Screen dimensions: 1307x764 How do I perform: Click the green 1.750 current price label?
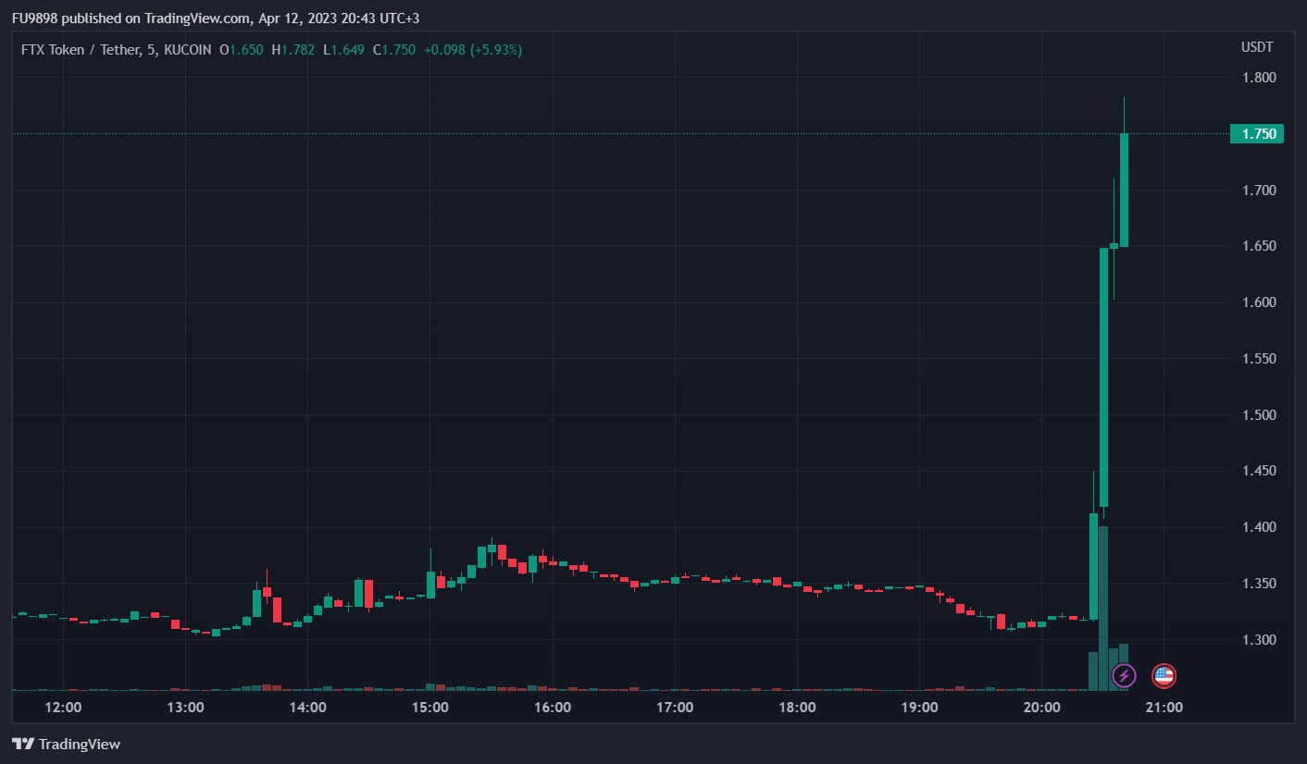coord(1256,134)
